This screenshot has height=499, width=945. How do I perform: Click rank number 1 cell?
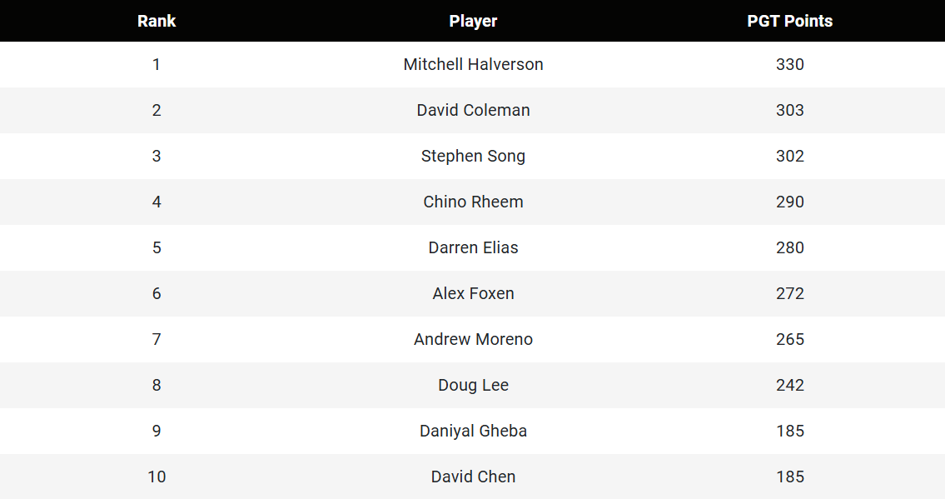coord(157,64)
